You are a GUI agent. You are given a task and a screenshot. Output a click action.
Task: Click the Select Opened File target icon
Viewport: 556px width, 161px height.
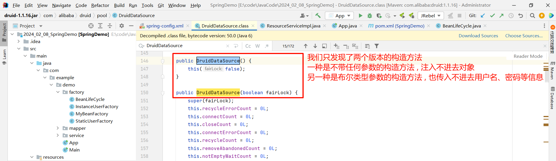coord(91,26)
